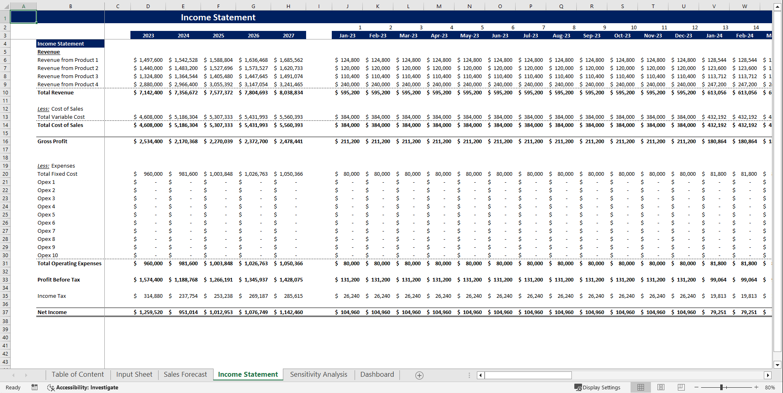Click the next-sheet navigation arrow

pos(26,375)
